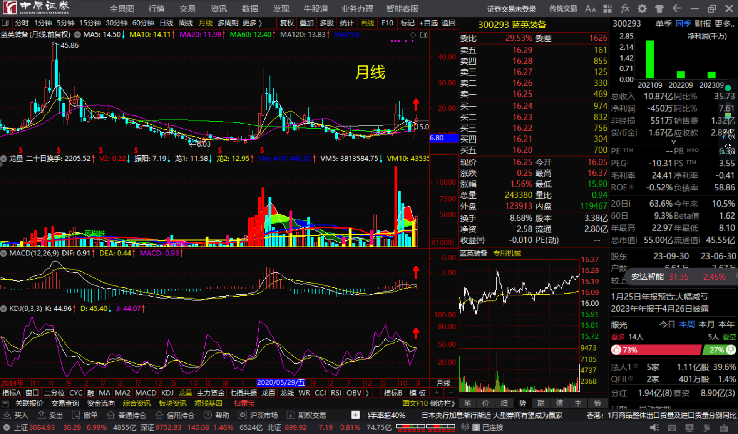Click the cancel order (撤单) icon

76,415
